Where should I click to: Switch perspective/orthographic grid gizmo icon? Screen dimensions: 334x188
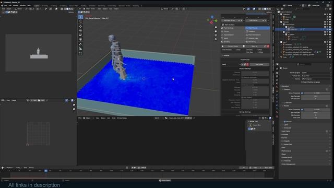216,40
